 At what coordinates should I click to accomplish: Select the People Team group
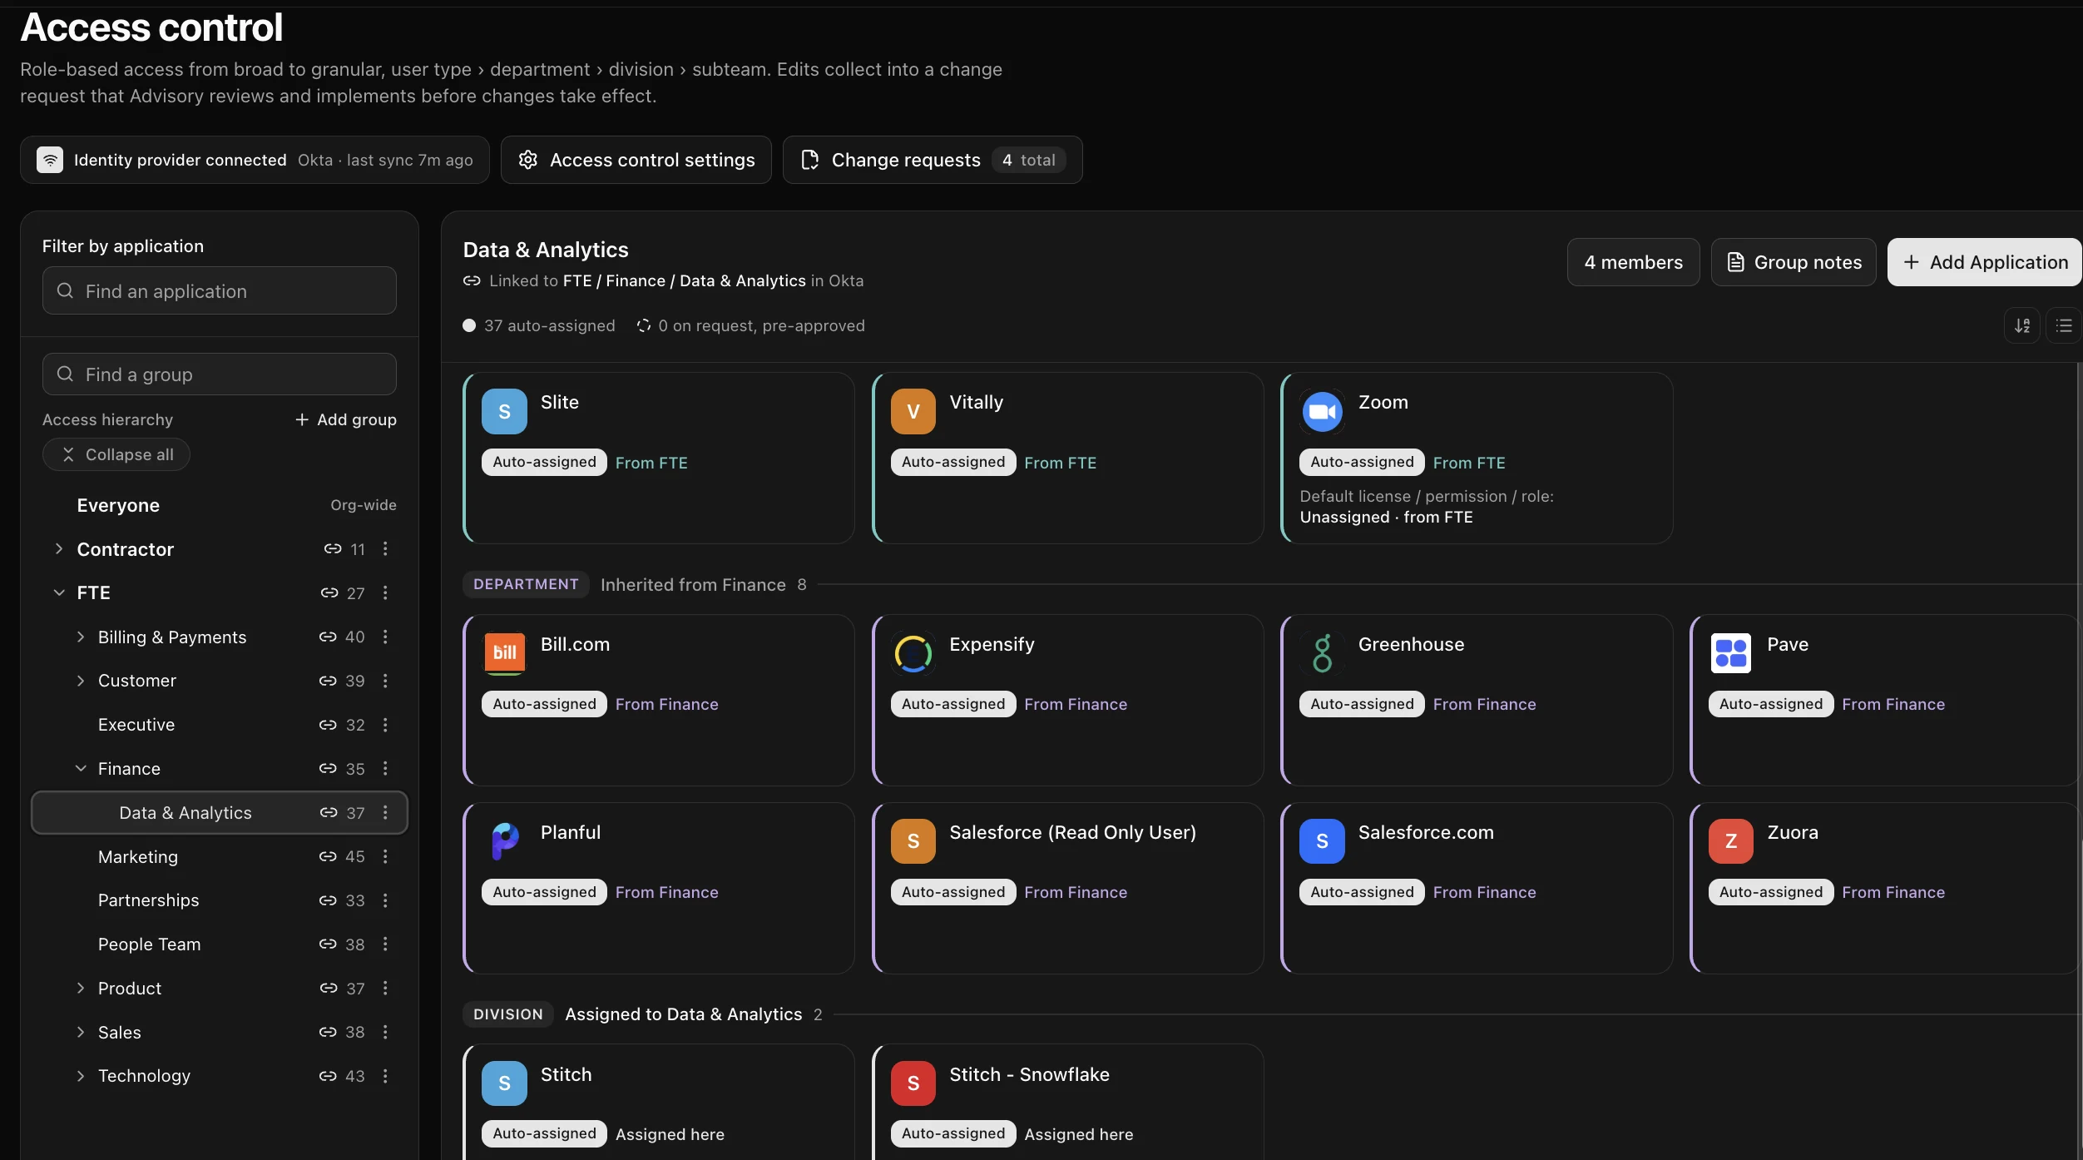[x=220, y=944]
